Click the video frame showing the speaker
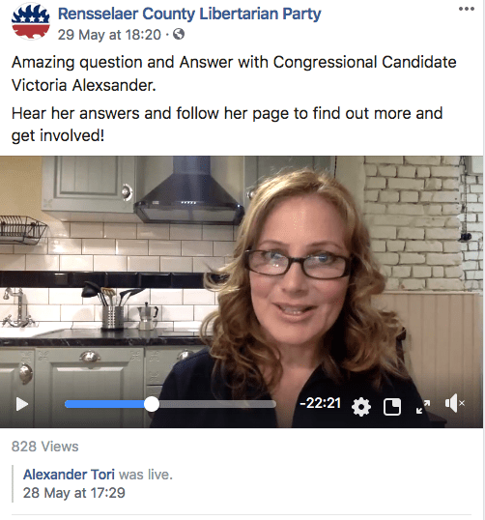 coord(242,272)
